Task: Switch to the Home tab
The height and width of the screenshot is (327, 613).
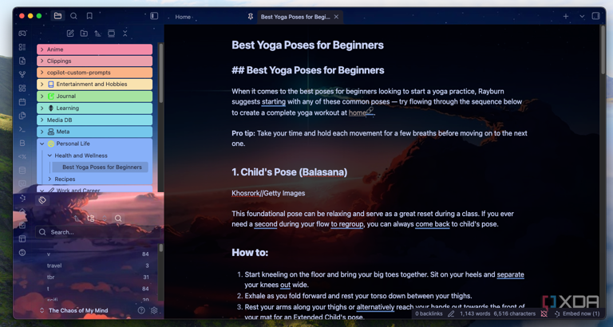Action: coord(183,17)
